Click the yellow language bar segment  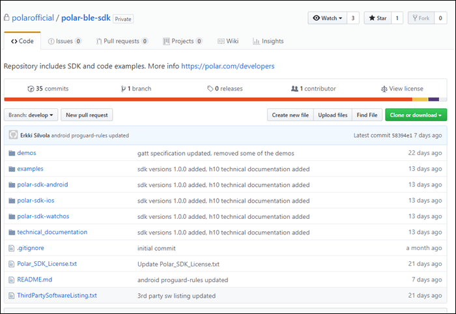coord(420,100)
